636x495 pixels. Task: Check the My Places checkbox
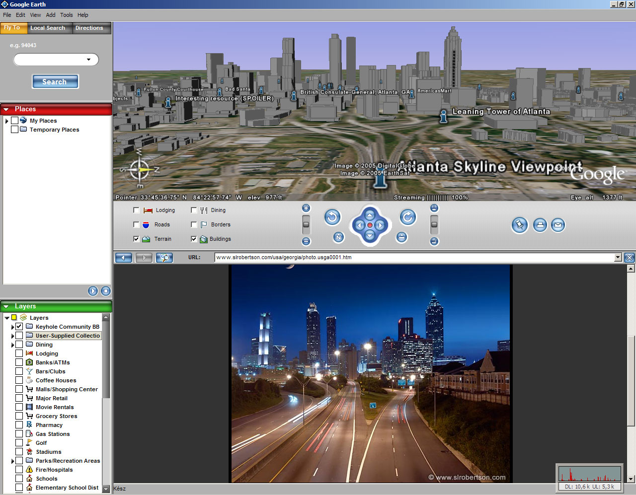14,121
